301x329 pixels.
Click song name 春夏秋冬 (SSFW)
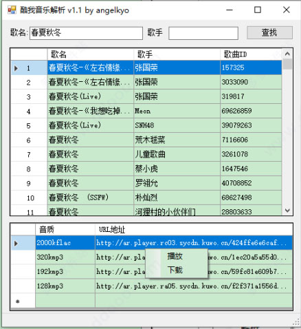point(91,198)
